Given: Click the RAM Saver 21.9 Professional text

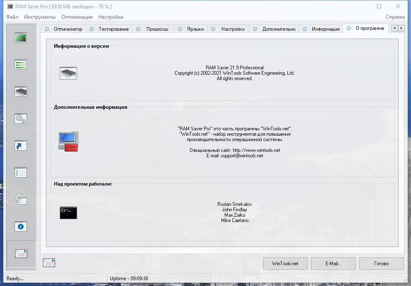Looking at the screenshot, I should [x=235, y=68].
